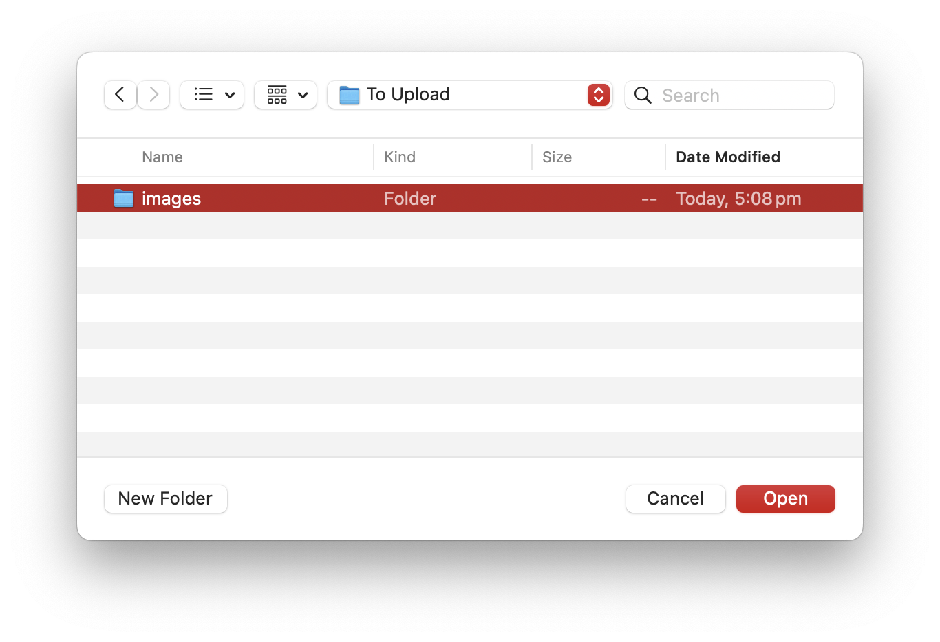Viewport: 940px width, 642px height.
Task: Sort by the Date Modified column header
Action: (728, 157)
